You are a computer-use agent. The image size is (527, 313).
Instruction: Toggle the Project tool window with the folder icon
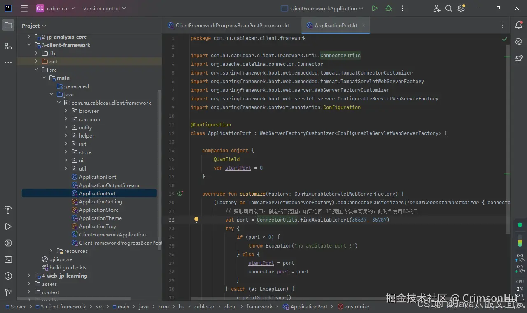[x=8, y=25]
